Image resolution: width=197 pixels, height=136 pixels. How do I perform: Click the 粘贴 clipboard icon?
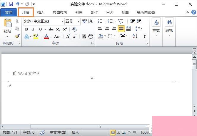click(7, 23)
